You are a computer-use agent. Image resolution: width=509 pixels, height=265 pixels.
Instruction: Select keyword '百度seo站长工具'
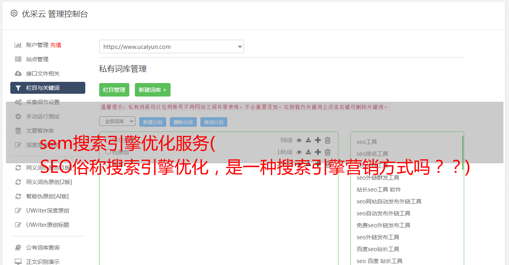pyautogui.click(x=378, y=249)
